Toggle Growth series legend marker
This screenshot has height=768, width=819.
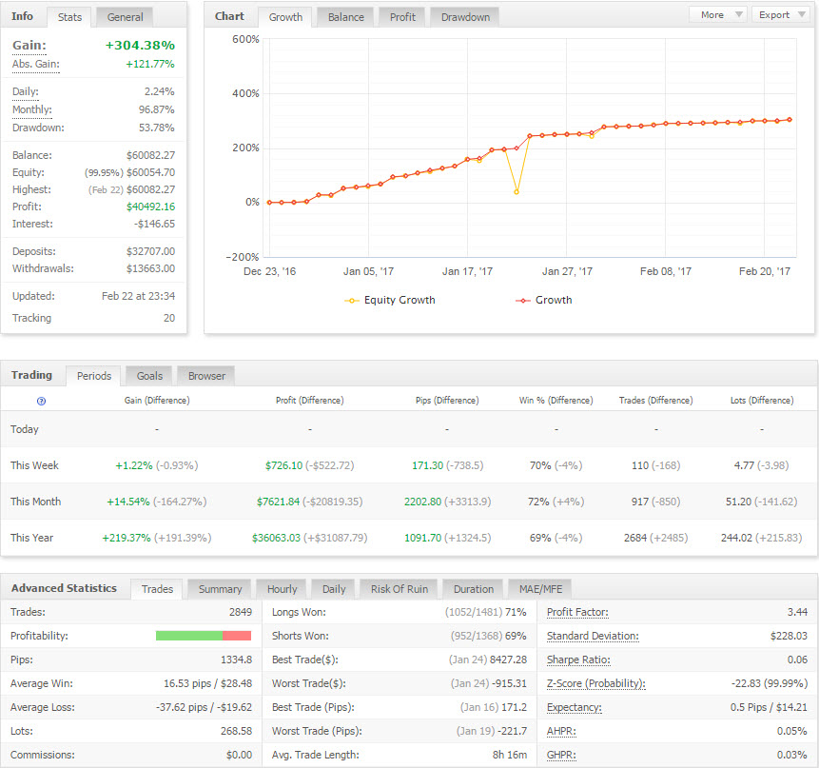(x=523, y=301)
